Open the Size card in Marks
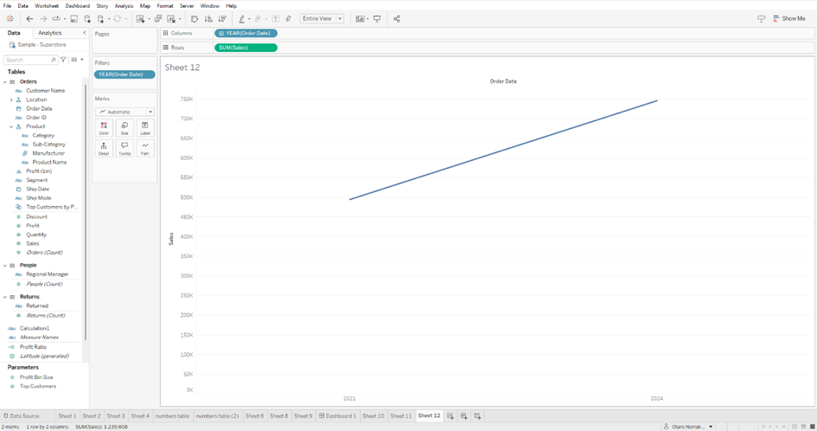 click(x=124, y=128)
